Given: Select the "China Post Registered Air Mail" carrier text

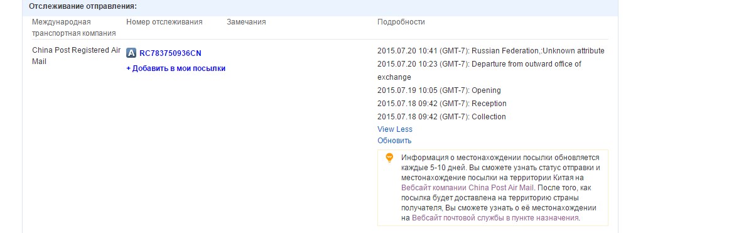Looking at the screenshot, I should coord(76,56).
